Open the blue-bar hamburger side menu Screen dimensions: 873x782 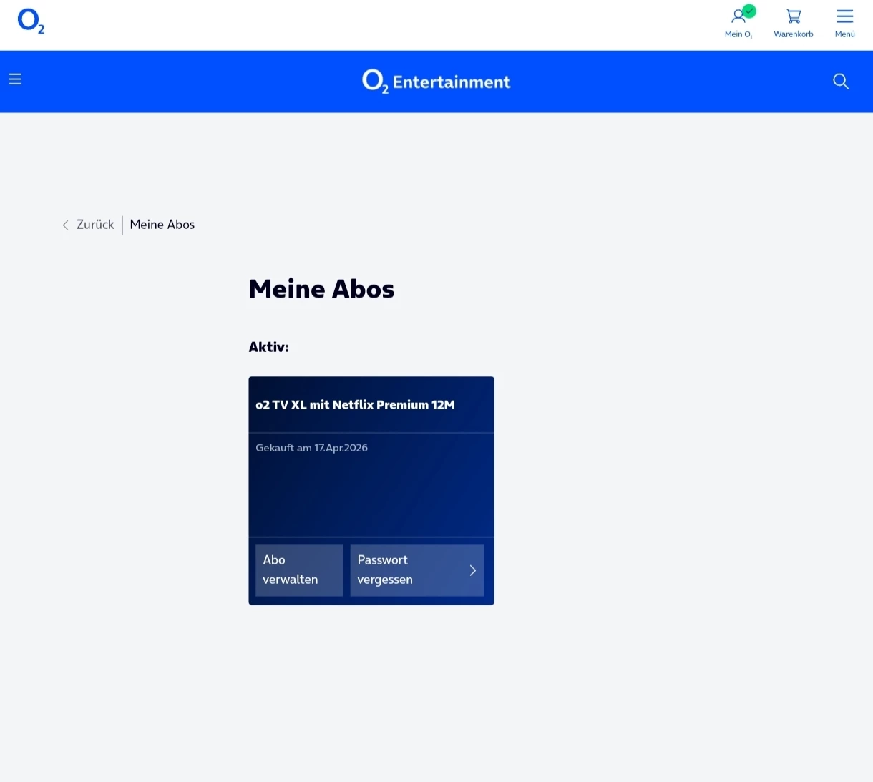[15, 79]
